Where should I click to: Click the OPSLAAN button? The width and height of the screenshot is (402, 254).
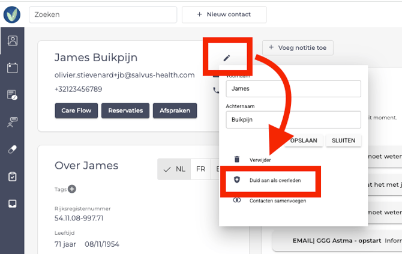tap(303, 141)
